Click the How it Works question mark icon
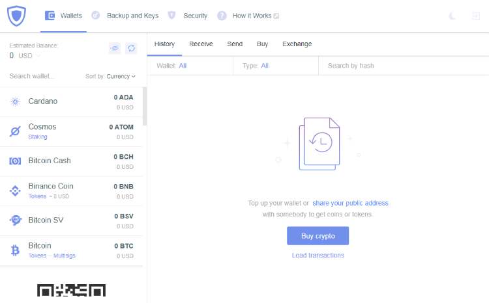The height and width of the screenshot is (303, 489). pyautogui.click(x=222, y=16)
